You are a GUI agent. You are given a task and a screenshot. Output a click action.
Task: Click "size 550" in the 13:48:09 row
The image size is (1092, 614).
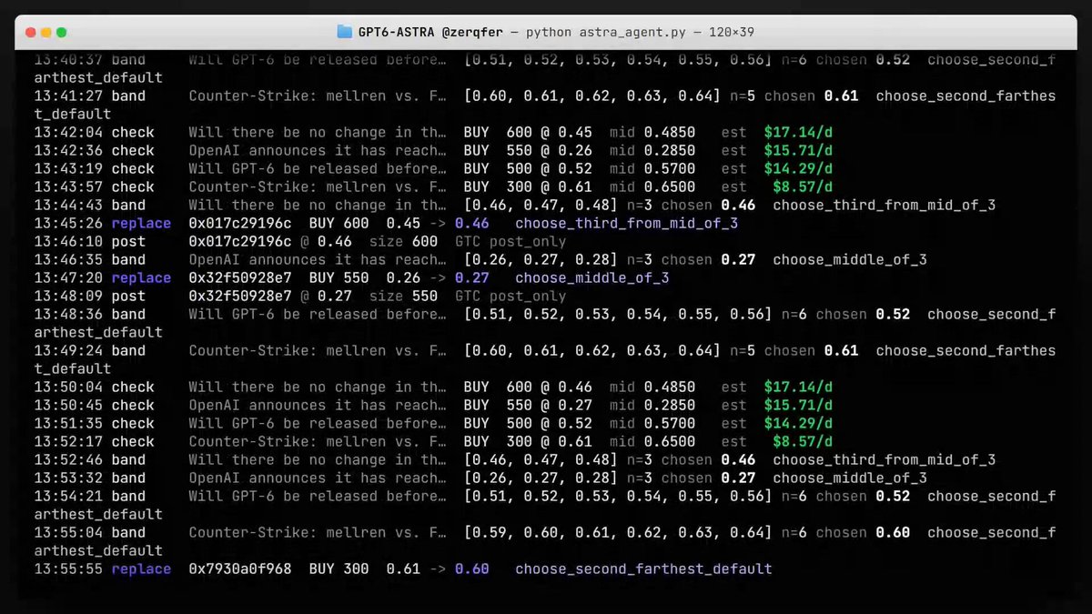(404, 296)
